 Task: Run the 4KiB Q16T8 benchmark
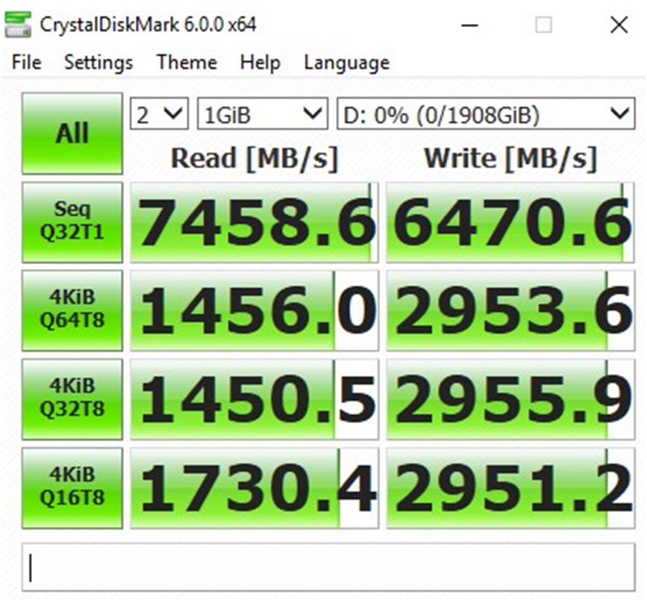(x=72, y=487)
